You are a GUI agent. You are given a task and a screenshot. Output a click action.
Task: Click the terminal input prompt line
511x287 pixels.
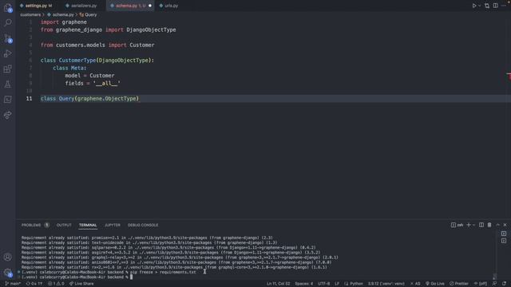pyautogui.click(x=77, y=277)
